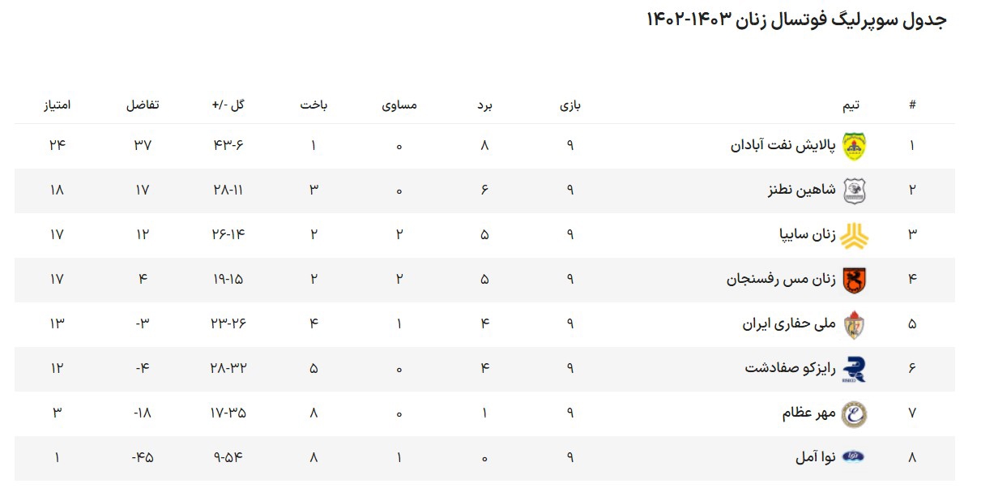Select the زنان سایپا orange logo
The height and width of the screenshot is (501, 981).
[x=855, y=235]
